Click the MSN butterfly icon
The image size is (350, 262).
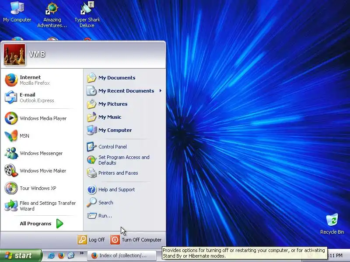pyautogui.click(x=11, y=136)
